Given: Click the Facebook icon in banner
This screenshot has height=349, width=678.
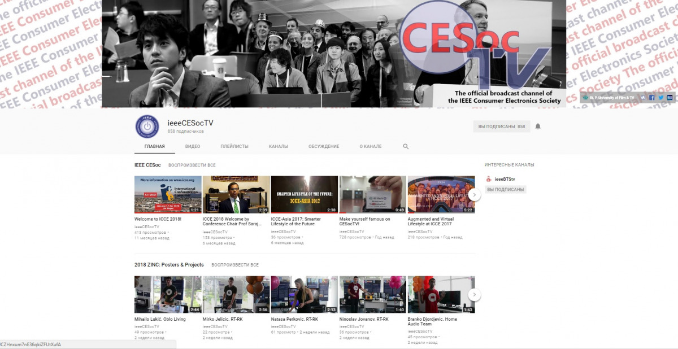Looking at the screenshot, I should [651, 97].
